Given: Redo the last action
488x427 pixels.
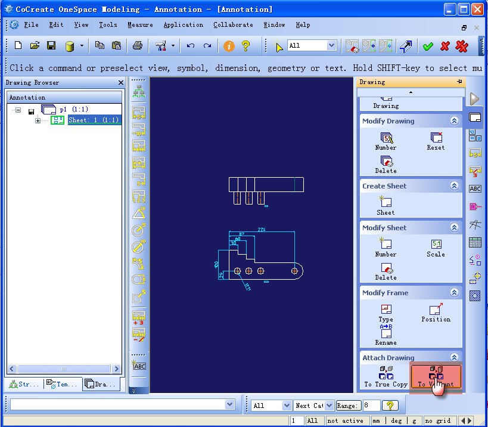Looking at the screenshot, I should tap(207, 45).
